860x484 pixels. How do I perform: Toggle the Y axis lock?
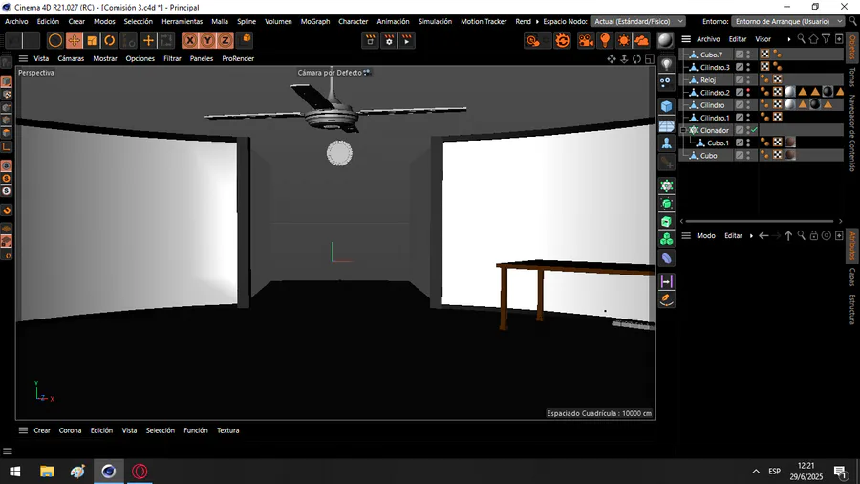pos(207,40)
